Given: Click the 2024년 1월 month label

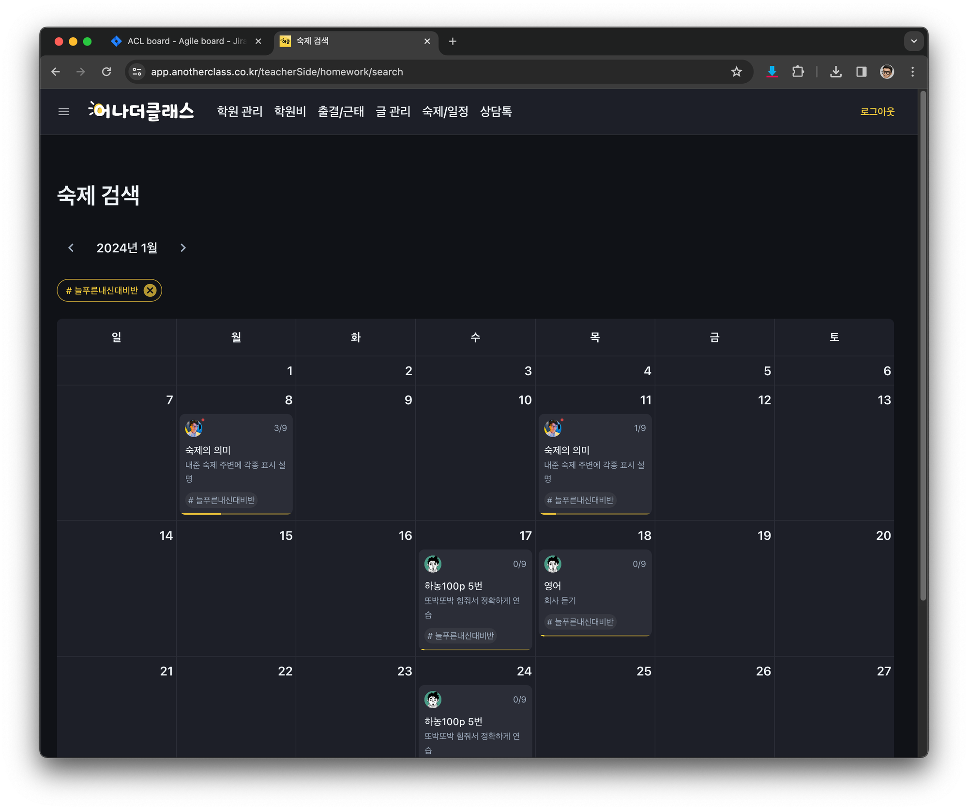Looking at the screenshot, I should (127, 248).
